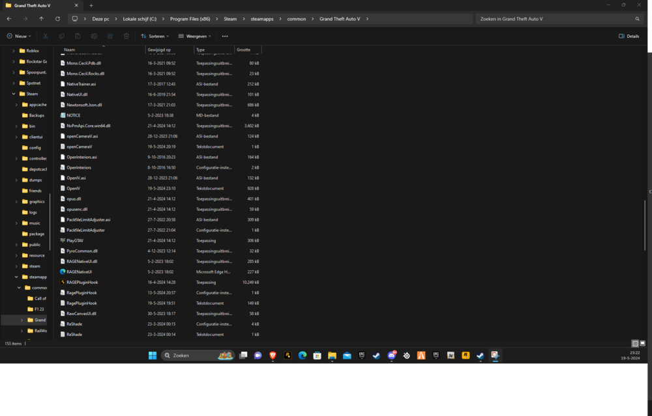Open the Weergeven dropdown
The image size is (652, 416).
click(x=195, y=36)
